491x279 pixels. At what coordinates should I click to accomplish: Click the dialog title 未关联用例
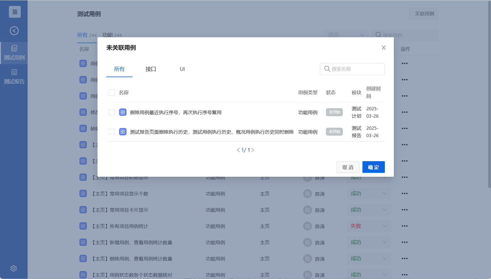coord(121,48)
